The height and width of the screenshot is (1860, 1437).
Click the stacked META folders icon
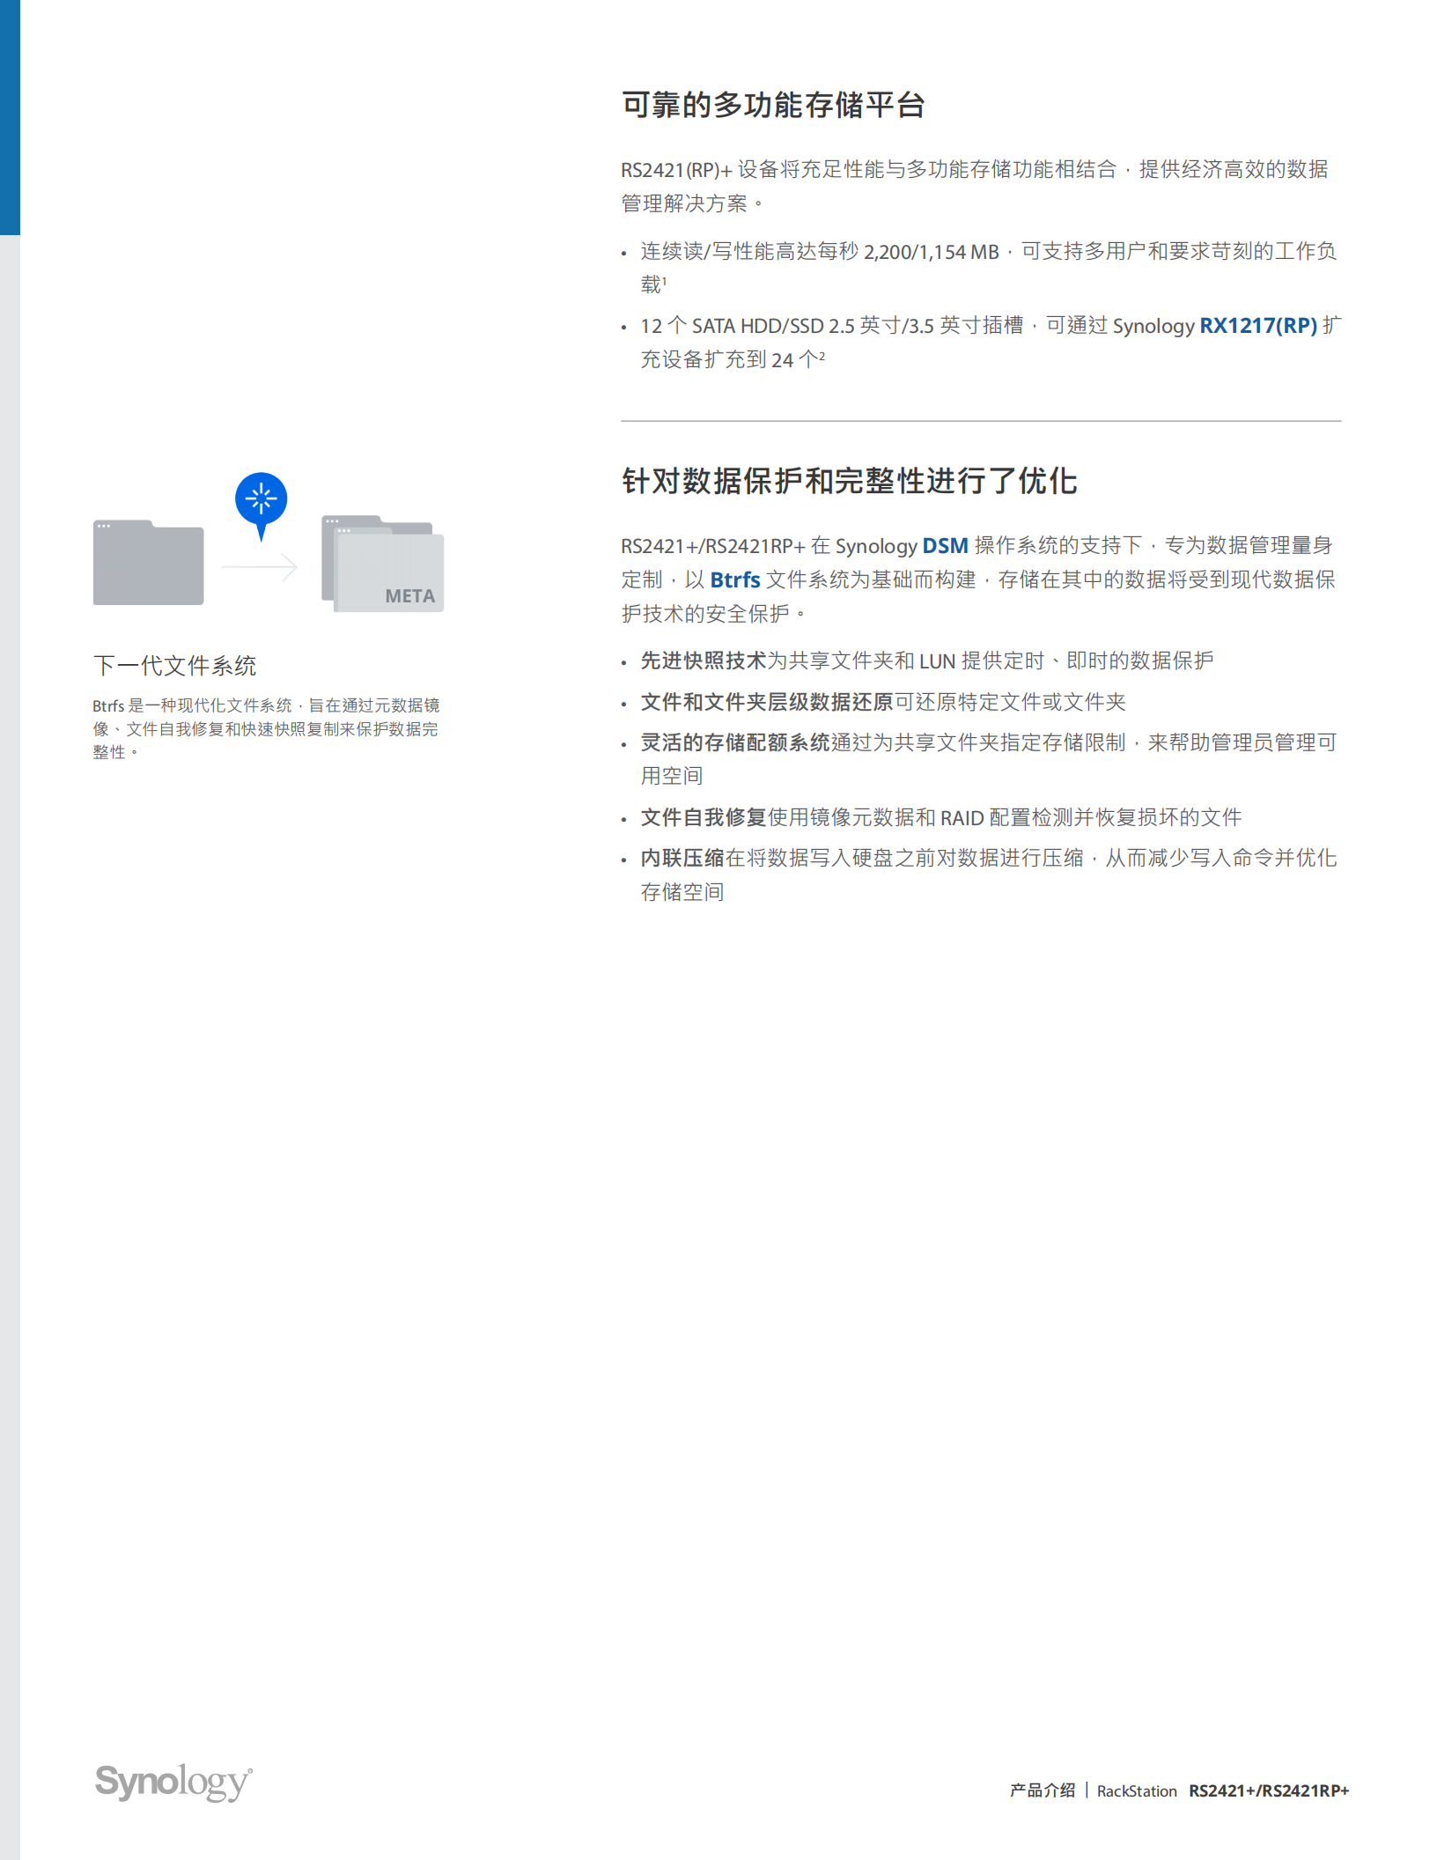[x=383, y=564]
